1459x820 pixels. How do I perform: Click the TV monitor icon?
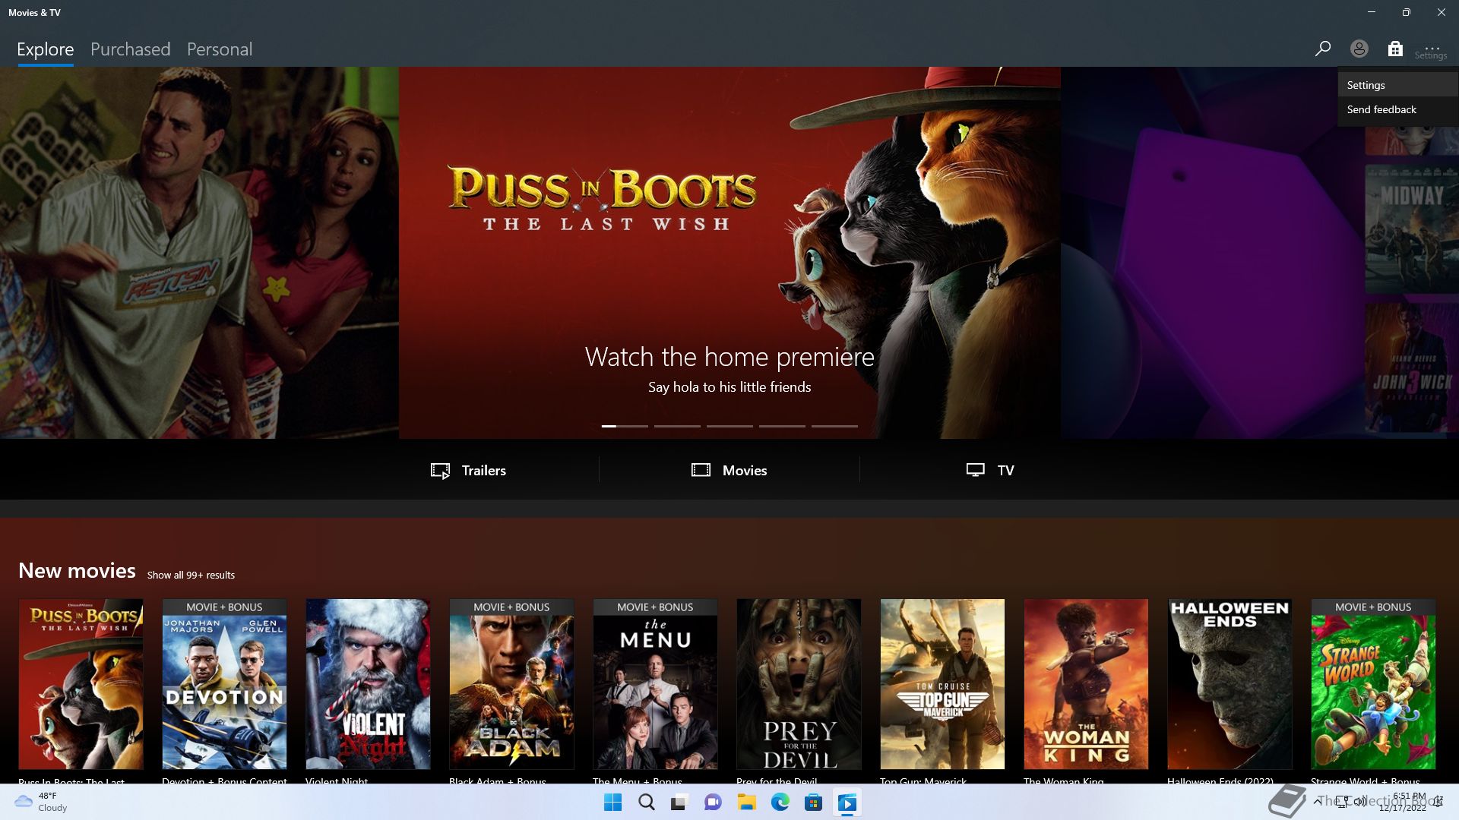[x=976, y=470]
